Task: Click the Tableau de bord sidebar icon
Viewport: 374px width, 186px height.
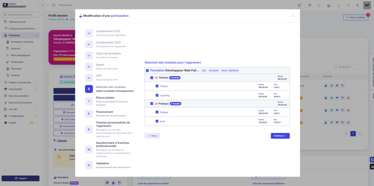Action: (5, 22)
